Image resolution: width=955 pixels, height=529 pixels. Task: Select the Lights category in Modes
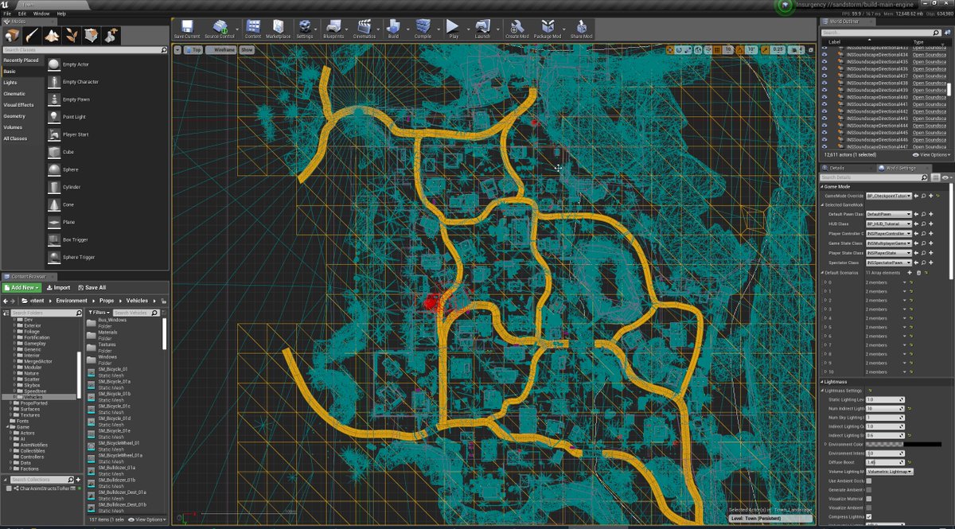(x=22, y=83)
